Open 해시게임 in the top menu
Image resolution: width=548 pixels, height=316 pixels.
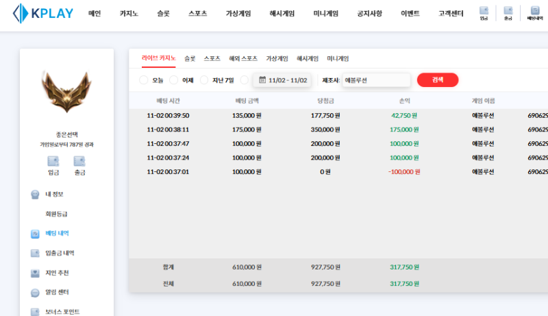[282, 13]
